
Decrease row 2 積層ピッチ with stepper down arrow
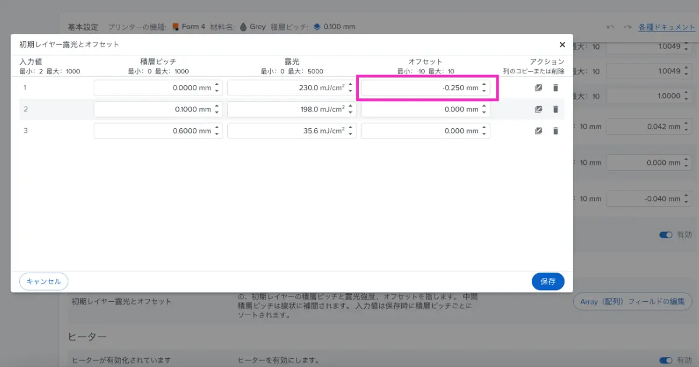pos(217,113)
